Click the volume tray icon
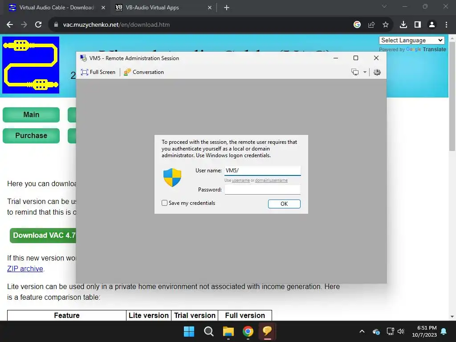The height and width of the screenshot is (342, 456). coord(401,331)
